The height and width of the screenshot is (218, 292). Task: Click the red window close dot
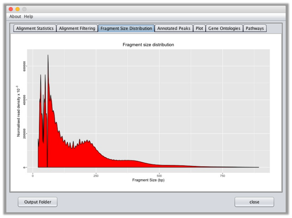point(11,9)
